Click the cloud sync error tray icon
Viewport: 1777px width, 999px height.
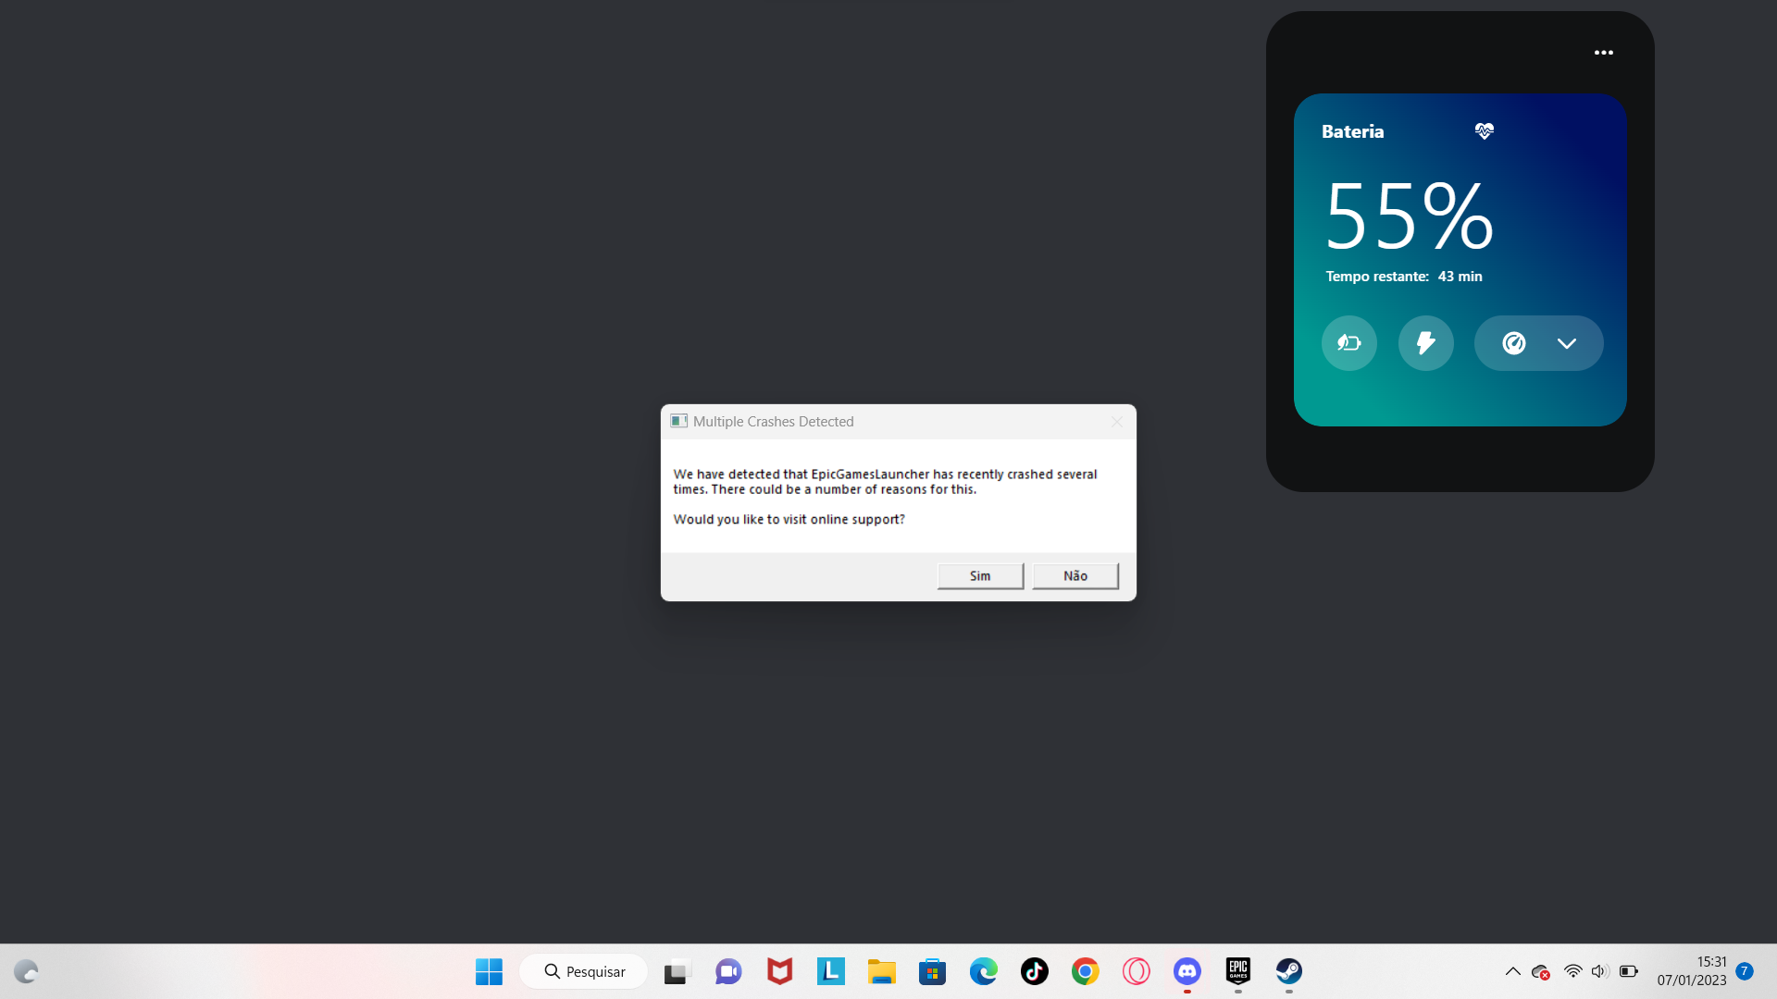[1541, 971]
